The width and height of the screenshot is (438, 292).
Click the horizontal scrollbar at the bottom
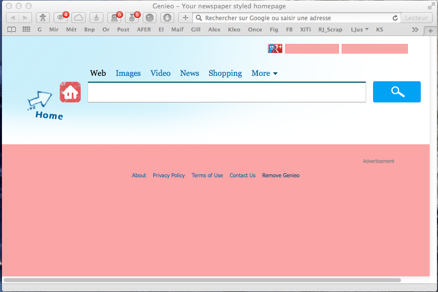point(202,280)
